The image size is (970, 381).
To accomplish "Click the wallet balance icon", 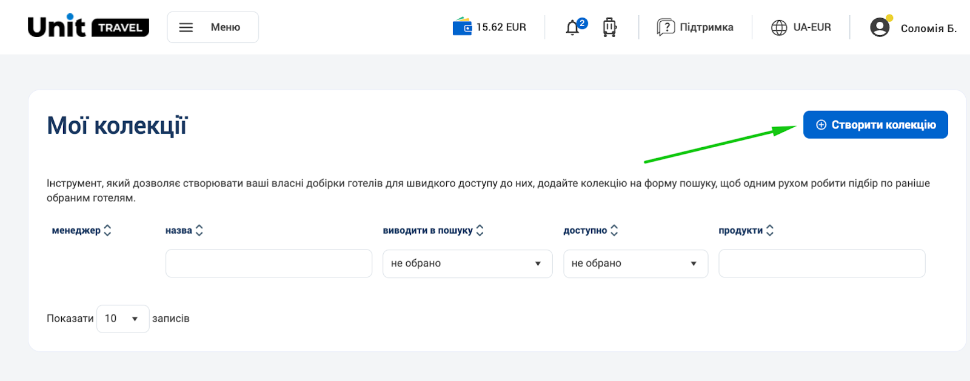I will point(462,27).
